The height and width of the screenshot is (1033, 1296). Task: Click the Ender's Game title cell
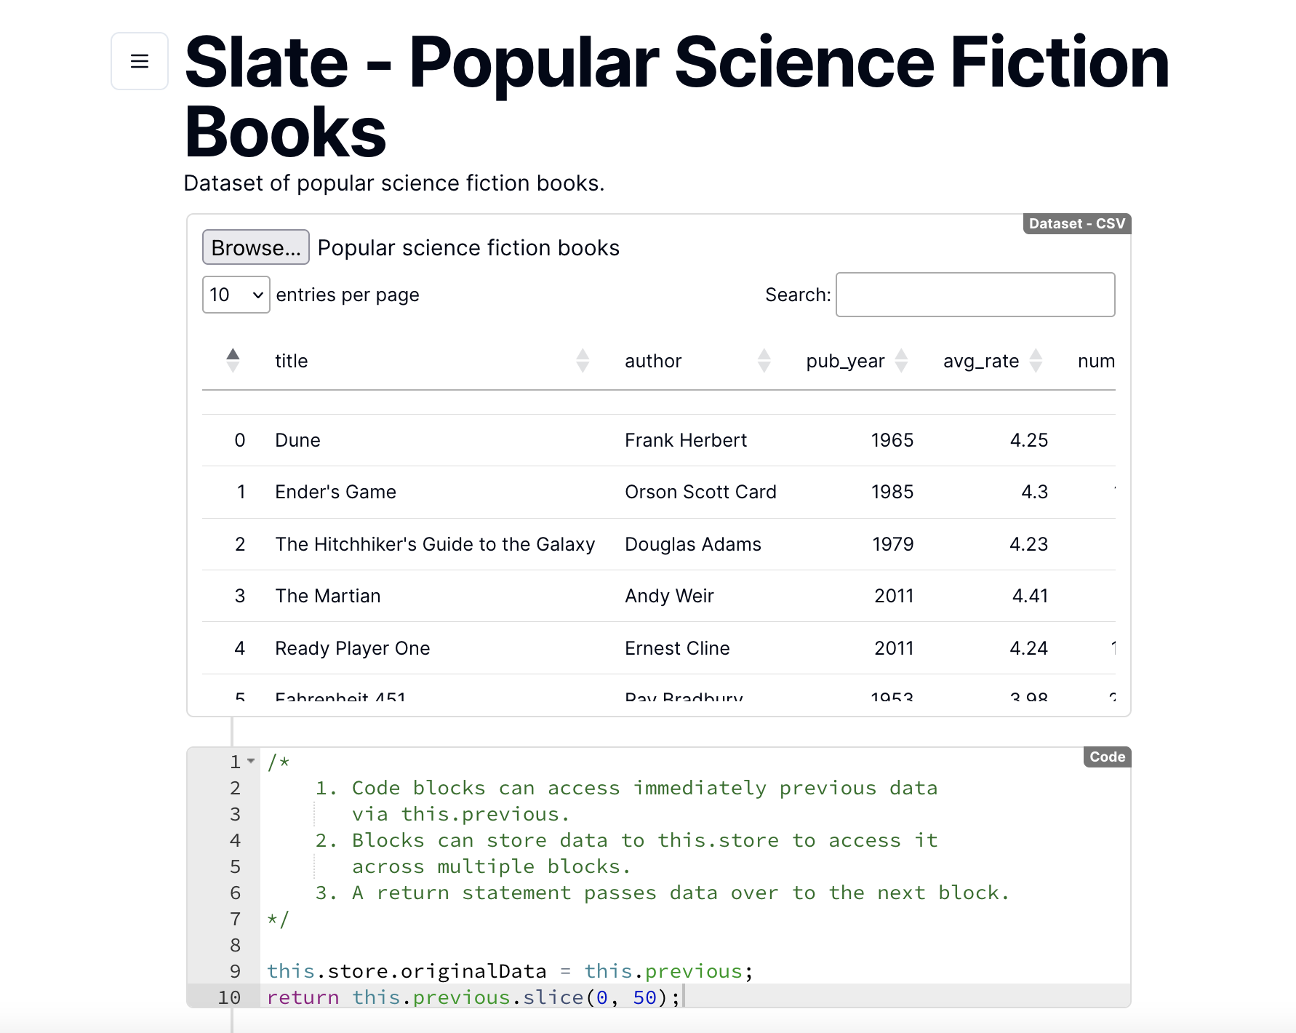(335, 492)
